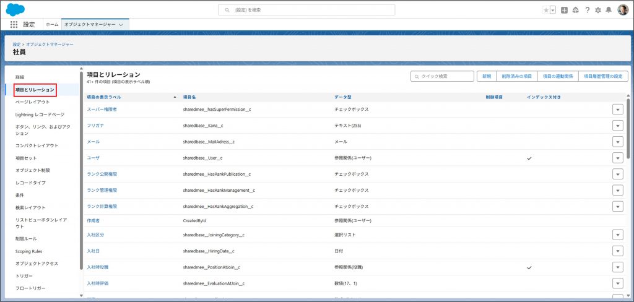Open the notifications bell

click(609, 10)
